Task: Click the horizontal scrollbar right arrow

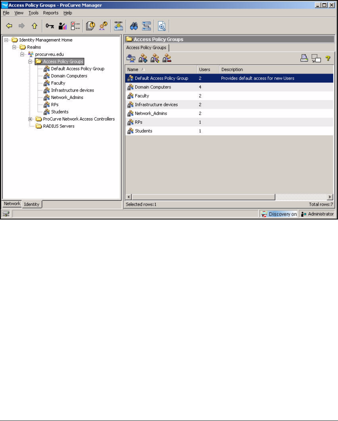Action: click(x=330, y=197)
